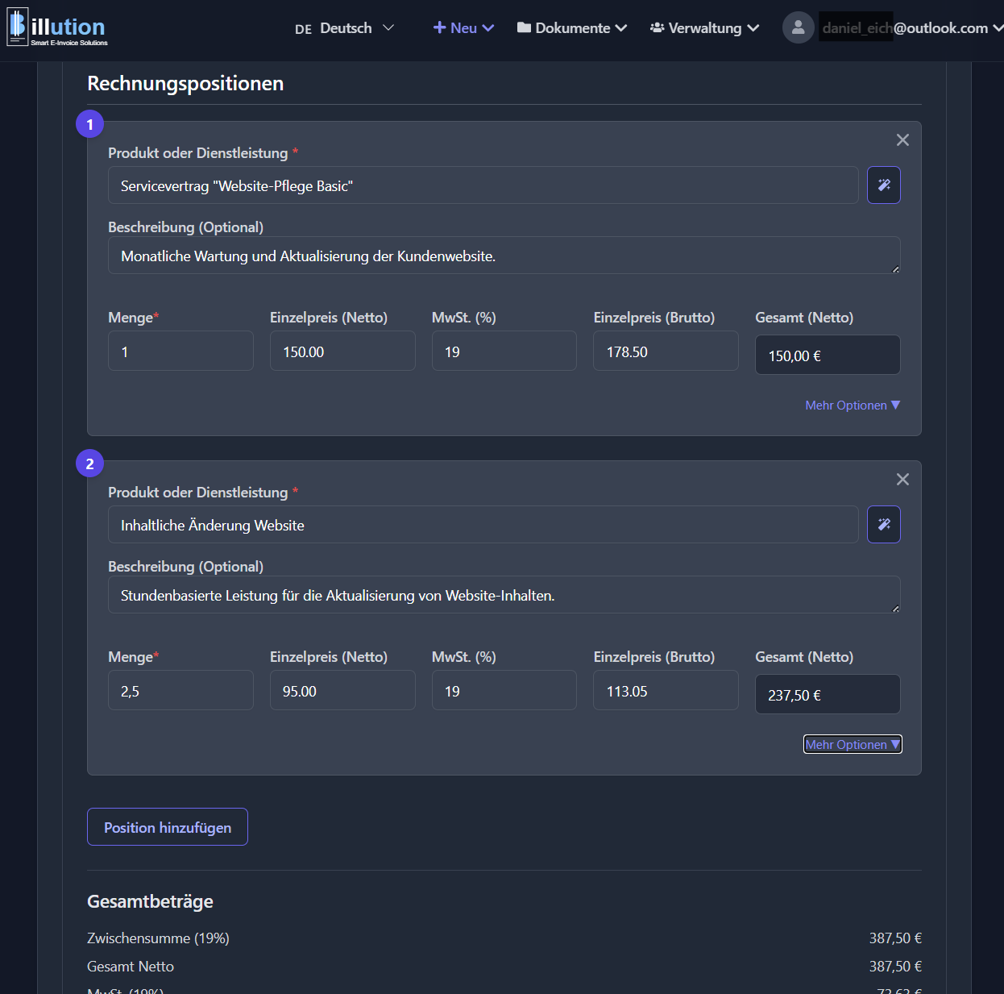Viewport: 1004px width, 994px height.
Task: Click magic wand icon for Inhaltliche Änderung item
Action: [884, 525]
